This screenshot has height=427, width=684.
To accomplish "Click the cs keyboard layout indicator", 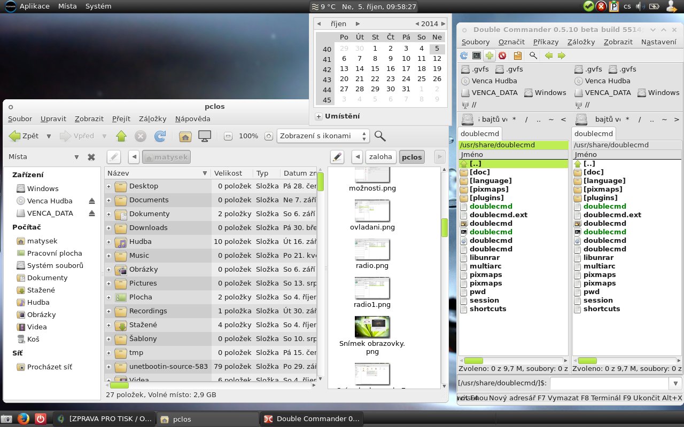I will click(x=627, y=6).
